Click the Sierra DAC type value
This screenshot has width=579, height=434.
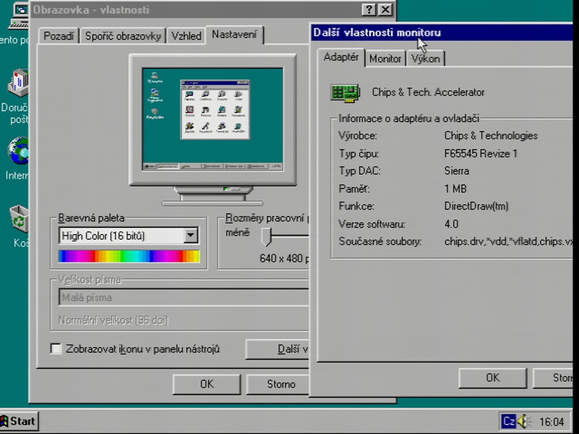(456, 171)
